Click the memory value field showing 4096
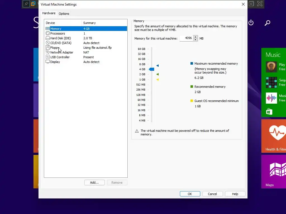The width and height of the screenshot is (286, 214). (x=186, y=38)
